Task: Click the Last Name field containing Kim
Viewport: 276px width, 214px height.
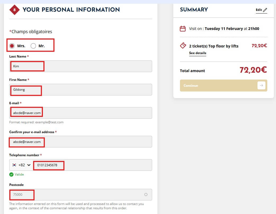Action: [x=81, y=66]
